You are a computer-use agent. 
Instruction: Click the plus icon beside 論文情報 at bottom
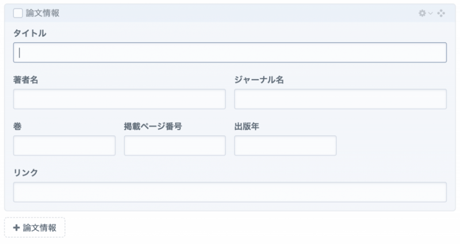click(16, 227)
